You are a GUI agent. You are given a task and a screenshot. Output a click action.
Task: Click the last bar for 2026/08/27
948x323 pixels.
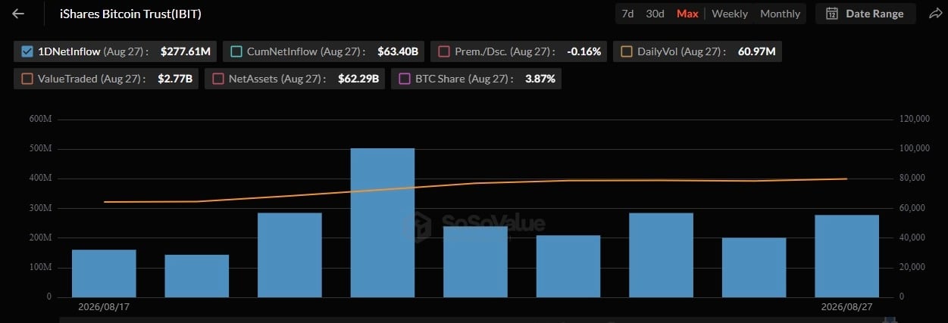846,256
